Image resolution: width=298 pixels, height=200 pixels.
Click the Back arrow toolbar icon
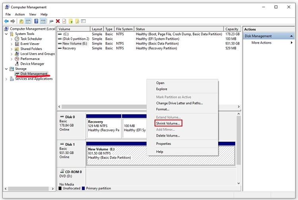coord(6,21)
